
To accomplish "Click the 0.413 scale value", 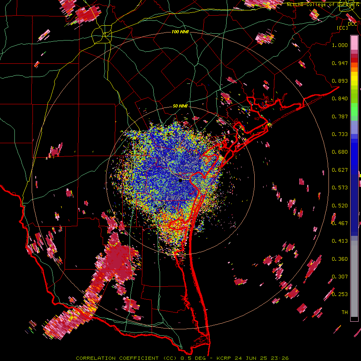I will (x=340, y=241).
